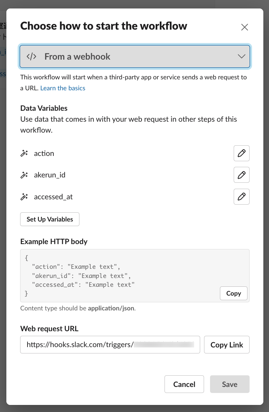
Task: Click into the Web request URL field
Action: 110,345
